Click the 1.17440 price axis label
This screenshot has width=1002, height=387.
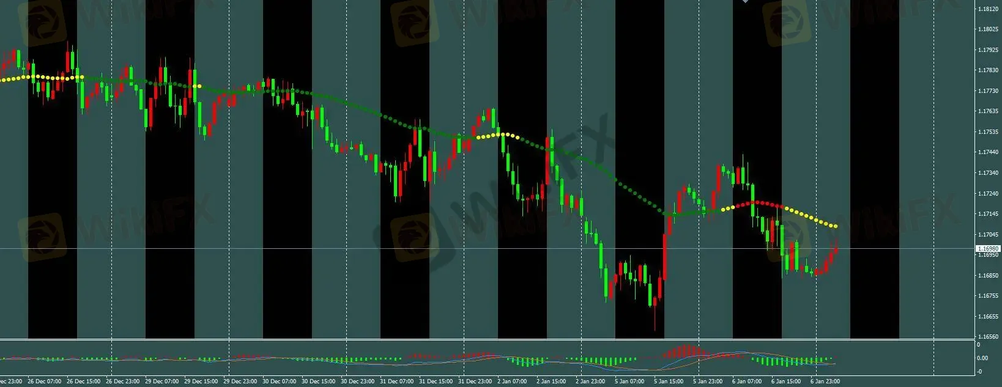(989, 152)
